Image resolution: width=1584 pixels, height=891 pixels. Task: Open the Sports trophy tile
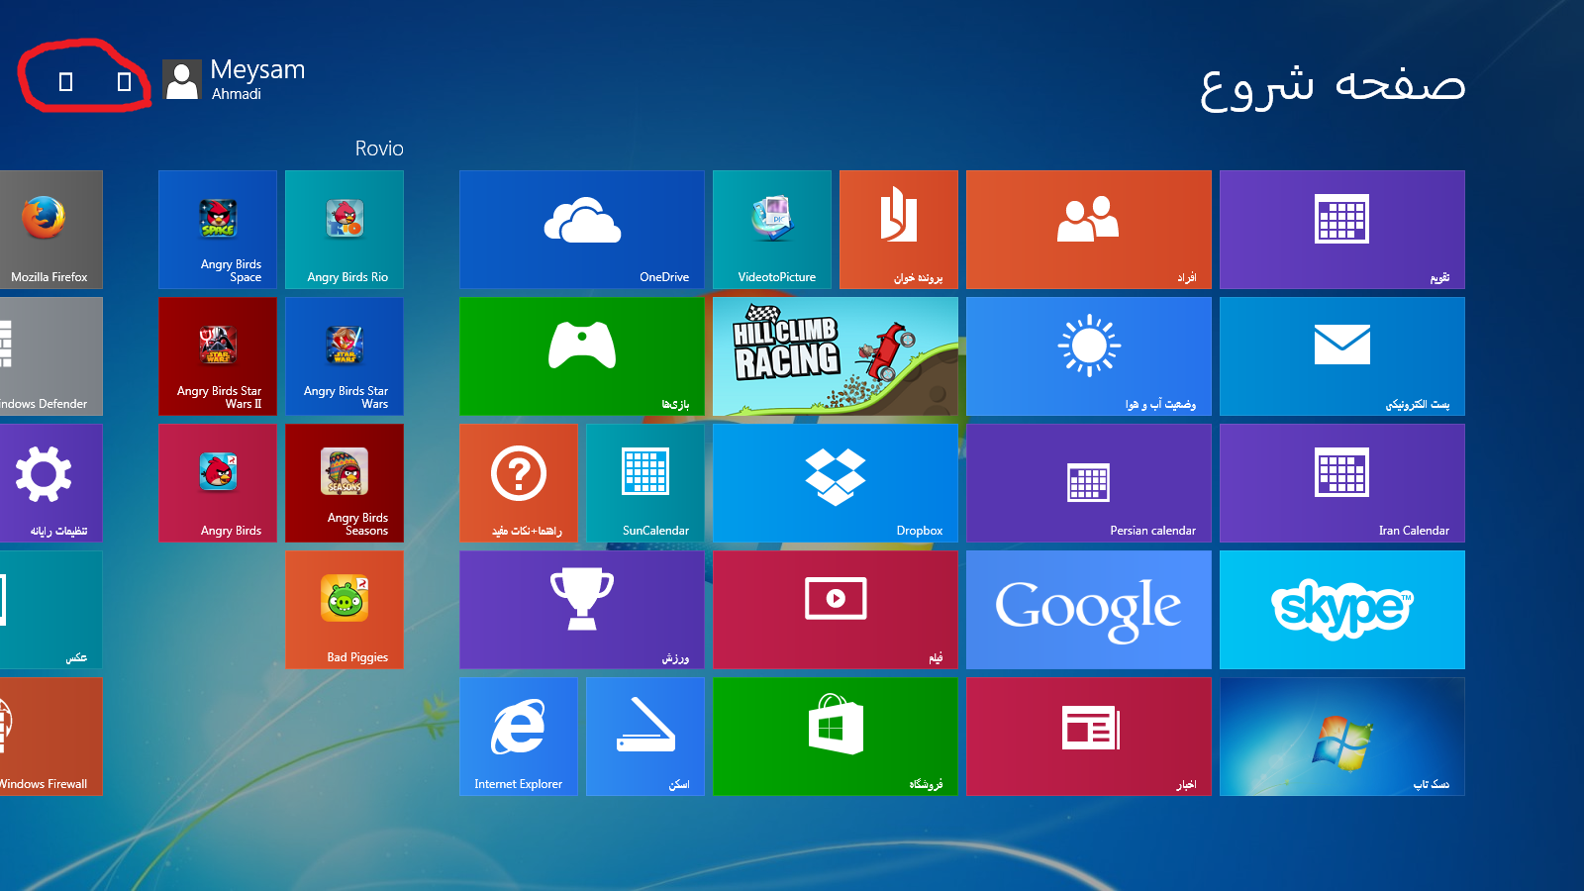click(582, 610)
